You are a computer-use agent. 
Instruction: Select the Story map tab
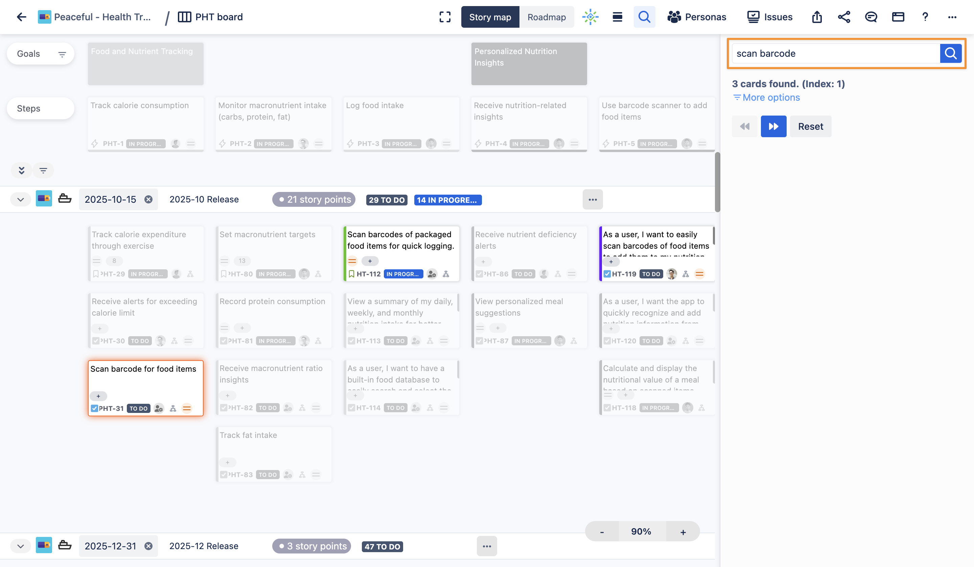(x=490, y=17)
